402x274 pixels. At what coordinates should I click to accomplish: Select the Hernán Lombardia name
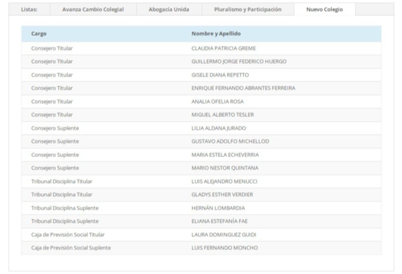pos(218,208)
